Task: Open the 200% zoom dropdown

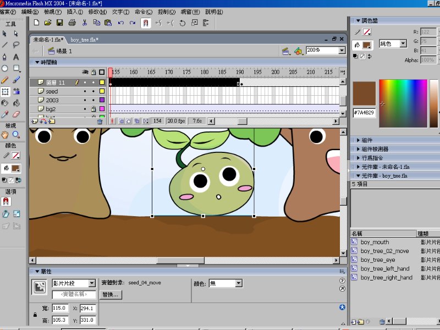Action: tap(342, 51)
